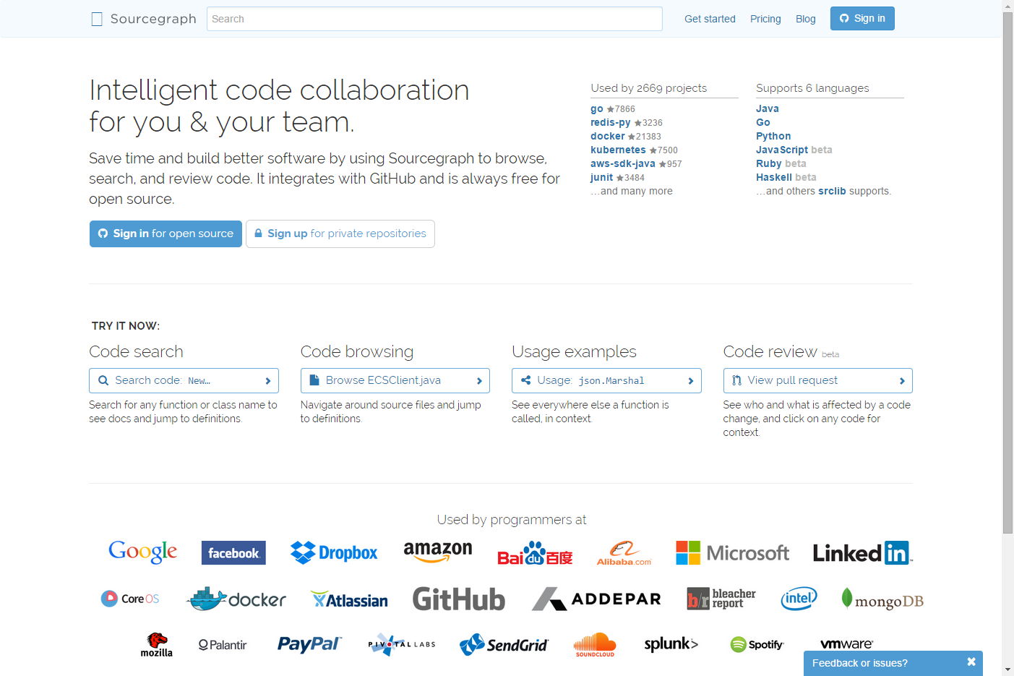Click the Feedback or issues? label
The image size is (1014, 676).
pyautogui.click(x=860, y=663)
